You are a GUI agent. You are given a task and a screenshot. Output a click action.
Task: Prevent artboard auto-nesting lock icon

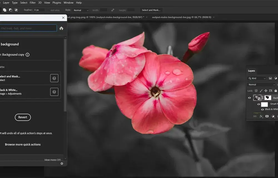pos(270,91)
